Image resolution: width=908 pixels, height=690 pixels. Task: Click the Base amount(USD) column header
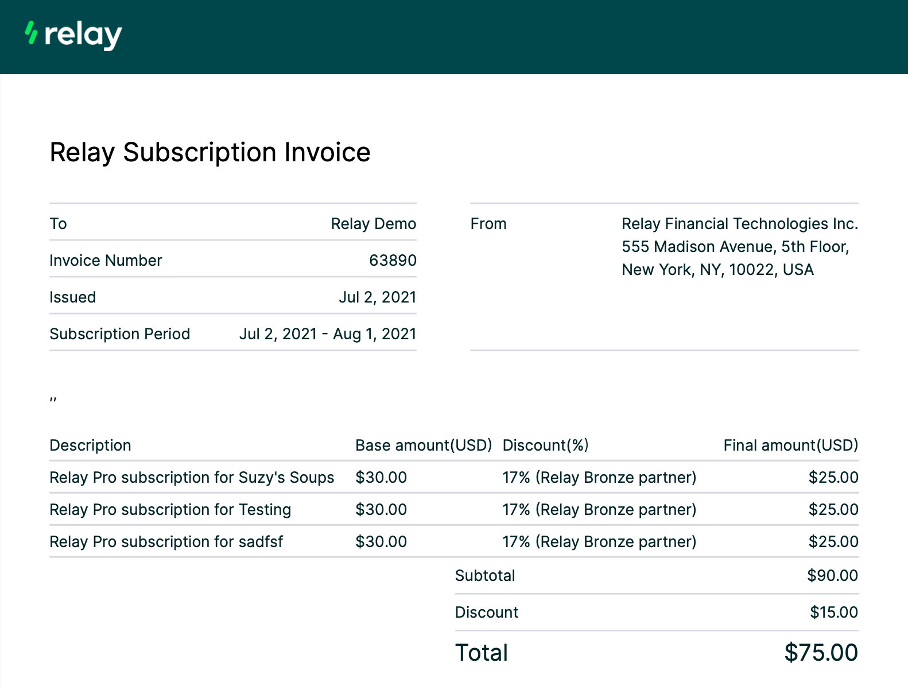(x=424, y=445)
